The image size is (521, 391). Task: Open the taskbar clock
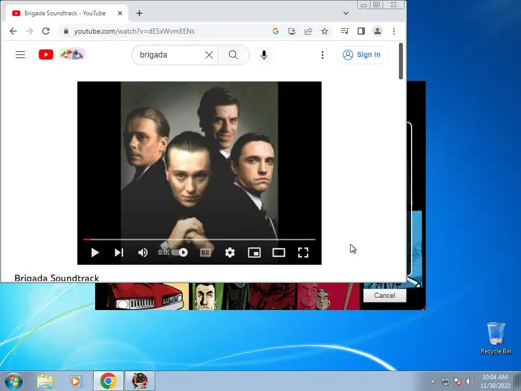(495, 381)
